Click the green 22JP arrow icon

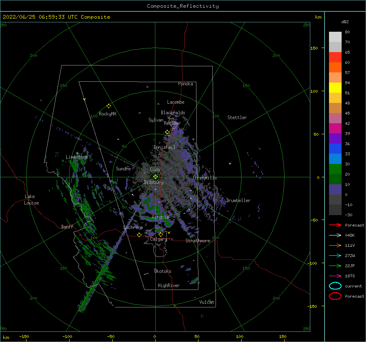335,266
